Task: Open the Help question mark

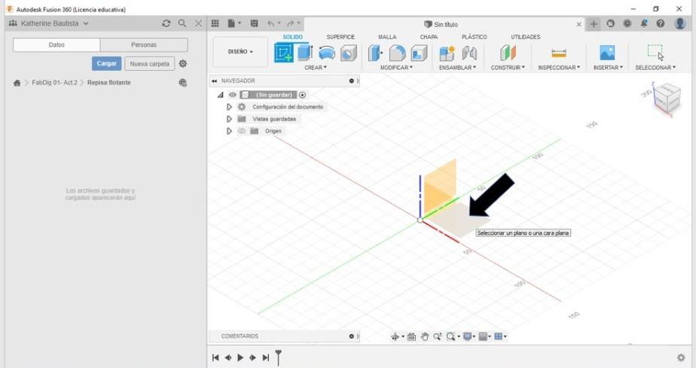Action: [x=661, y=23]
